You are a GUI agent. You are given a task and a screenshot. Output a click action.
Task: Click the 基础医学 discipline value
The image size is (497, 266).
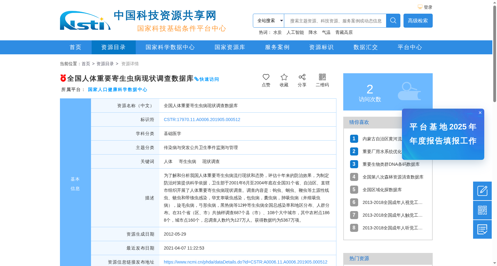172,133
